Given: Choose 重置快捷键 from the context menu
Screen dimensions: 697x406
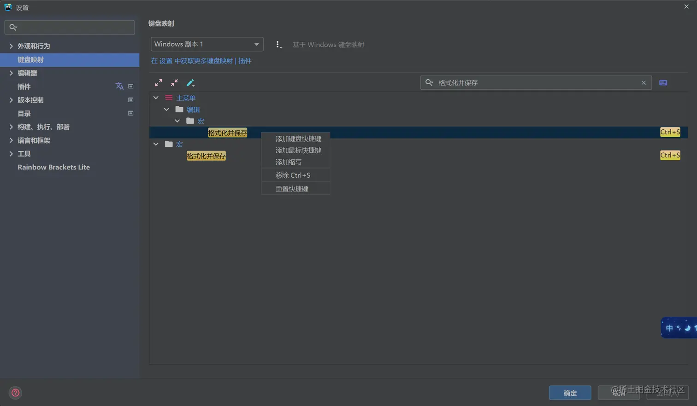Looking at the screenshot, I should pos(295,189).
